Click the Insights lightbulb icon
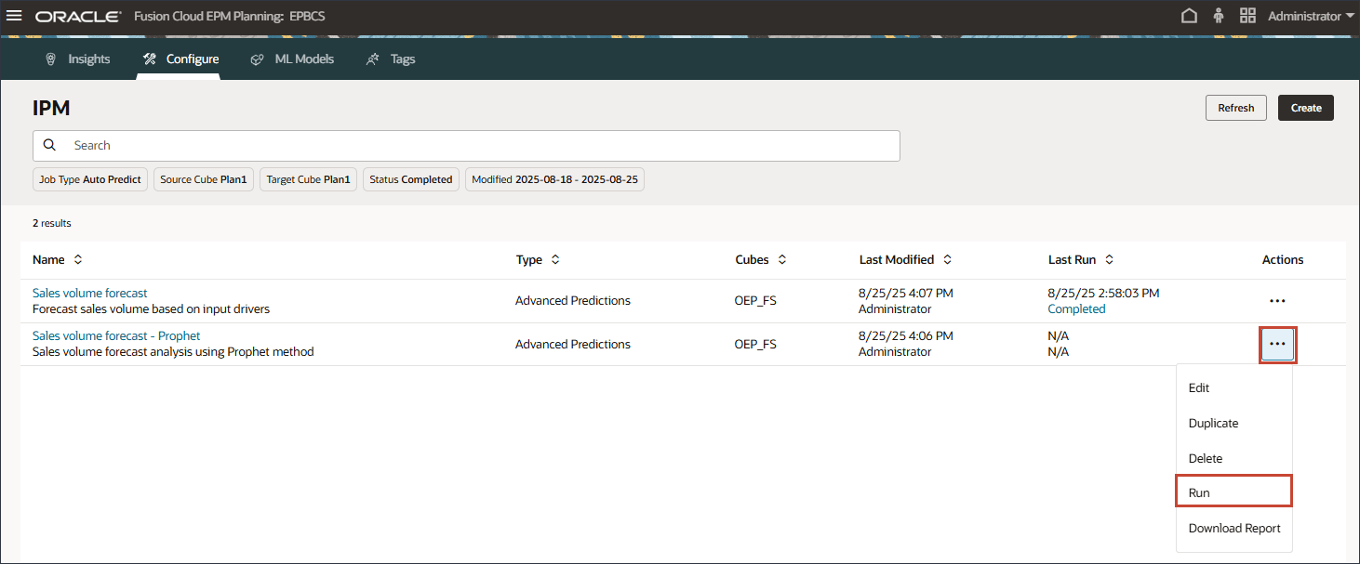The width and height of the screenshot is (1360, 564). [x=52, y=59]
